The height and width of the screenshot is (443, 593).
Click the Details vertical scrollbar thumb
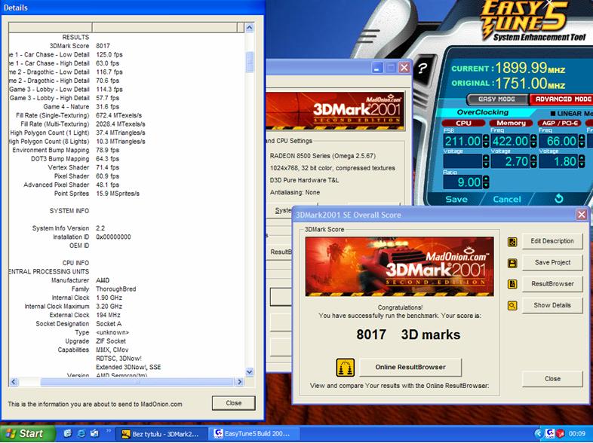(x=249, y=62)
